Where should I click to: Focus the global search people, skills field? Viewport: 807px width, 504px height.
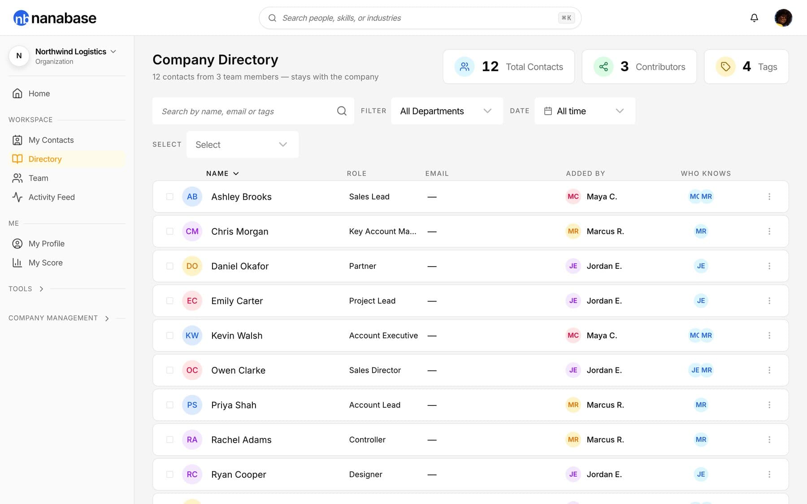pos(420,18)
